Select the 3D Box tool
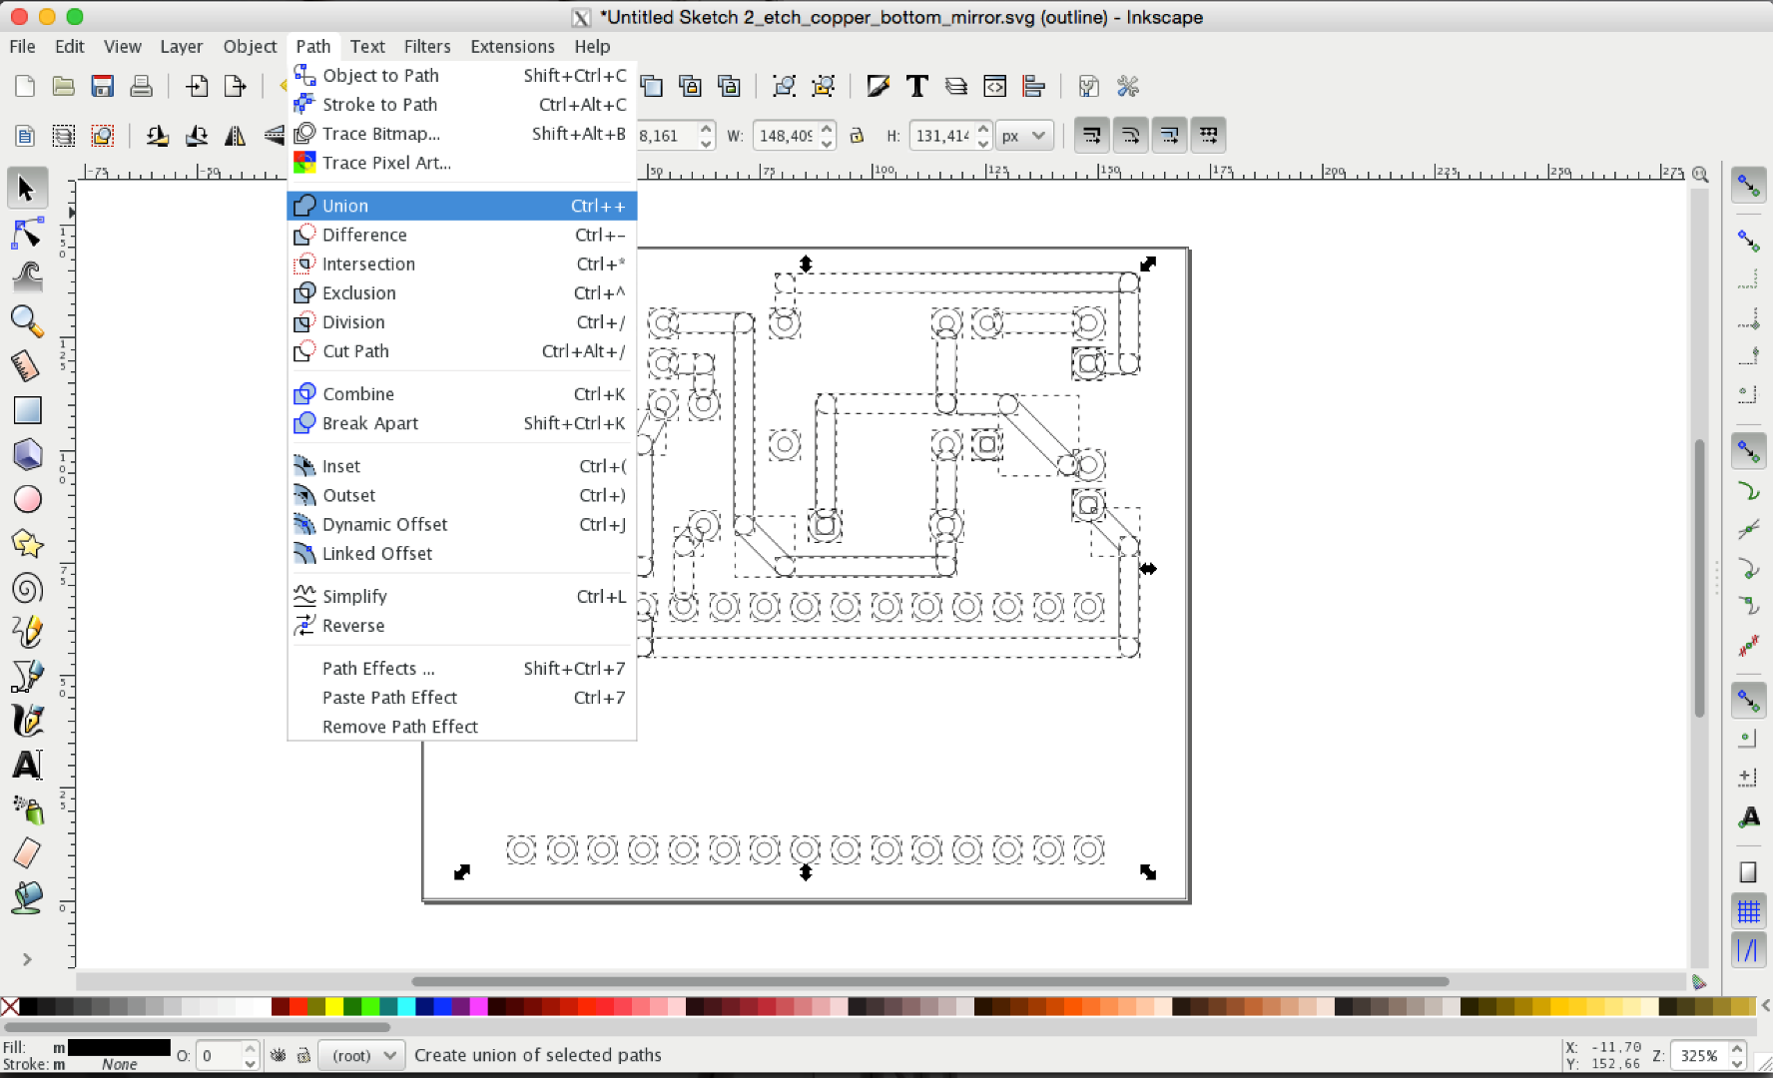Image resolution: width=1773 pixels, height=1078 pixels. click(27, 454)
